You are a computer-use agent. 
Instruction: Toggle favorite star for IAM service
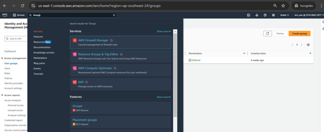coord(86,82)
